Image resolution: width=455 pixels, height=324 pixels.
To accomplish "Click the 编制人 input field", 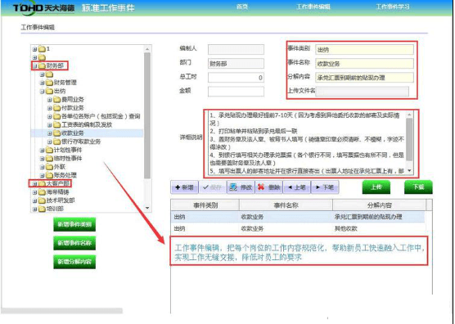I will click(x=236, y=49).
